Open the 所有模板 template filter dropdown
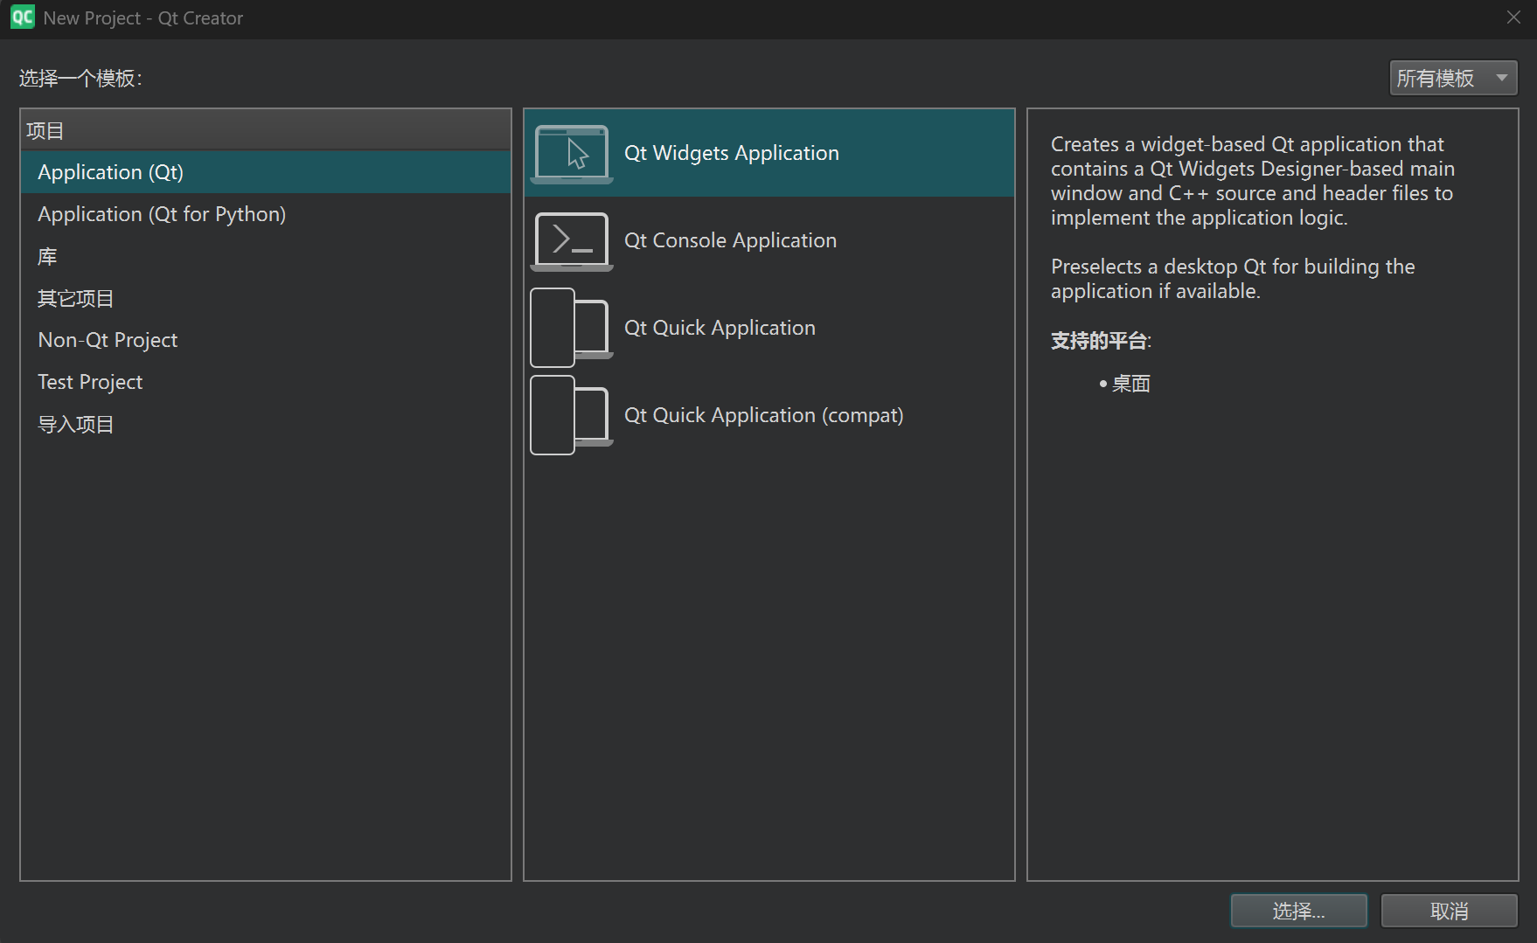Image resolution: width=1537 pixels, height=943 pixels. 1453,79
